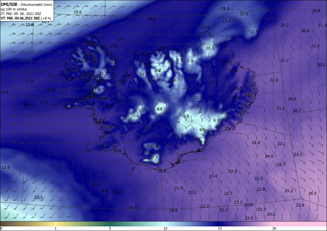Click the 15.5 value label
The width and height of the screenshot is (327, 231).
click(27, 105)
